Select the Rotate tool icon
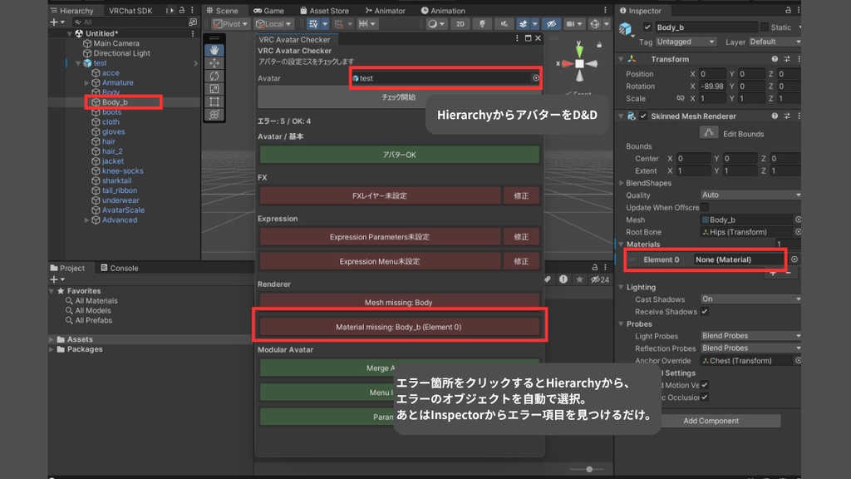851x479 pixels. tap(214, 75)
